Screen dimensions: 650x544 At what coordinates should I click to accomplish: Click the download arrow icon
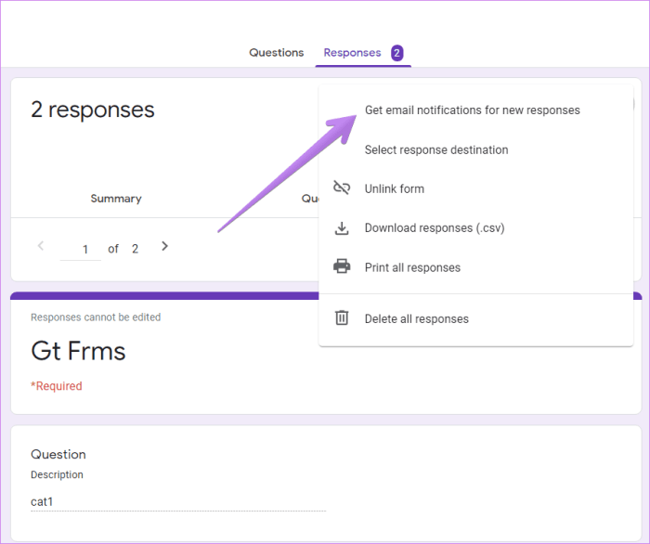click(x=342, y=228)
